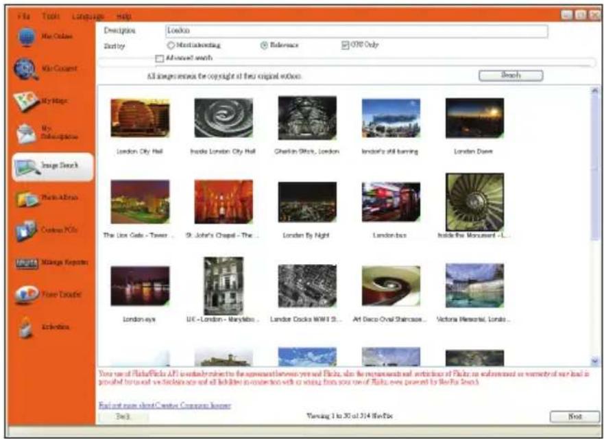Open the Language menu

[x=88, y=16]
